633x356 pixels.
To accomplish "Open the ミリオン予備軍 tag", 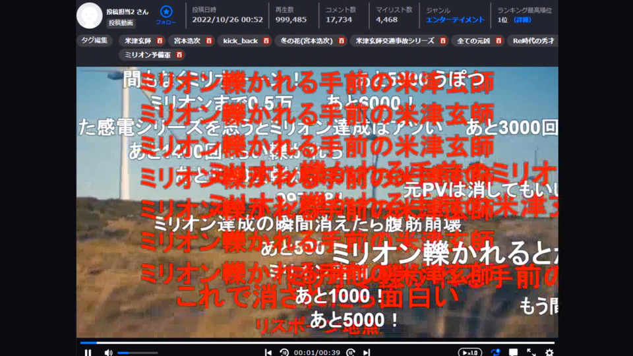I will [x=148, y=55].
